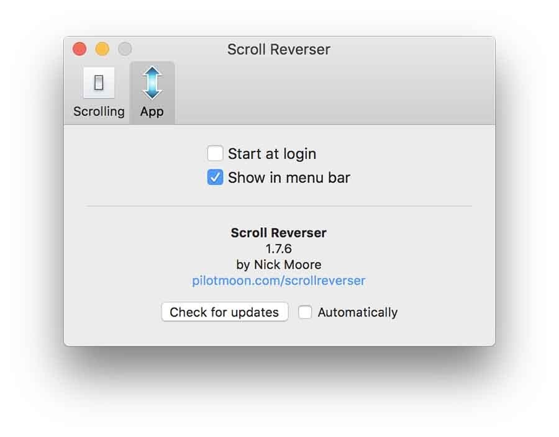
Task: Close the Scroll Reverser window
Action: [80, 49]
